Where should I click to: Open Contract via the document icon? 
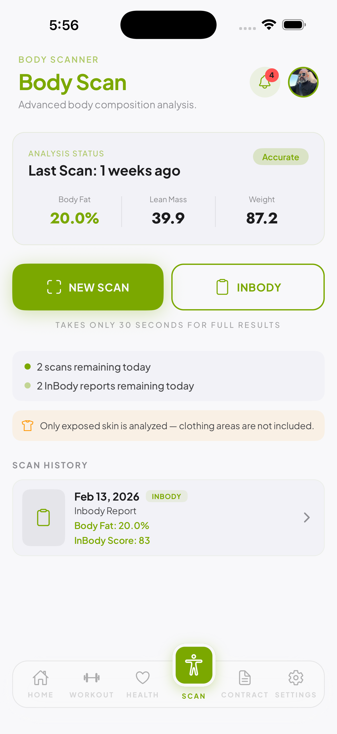245,678
